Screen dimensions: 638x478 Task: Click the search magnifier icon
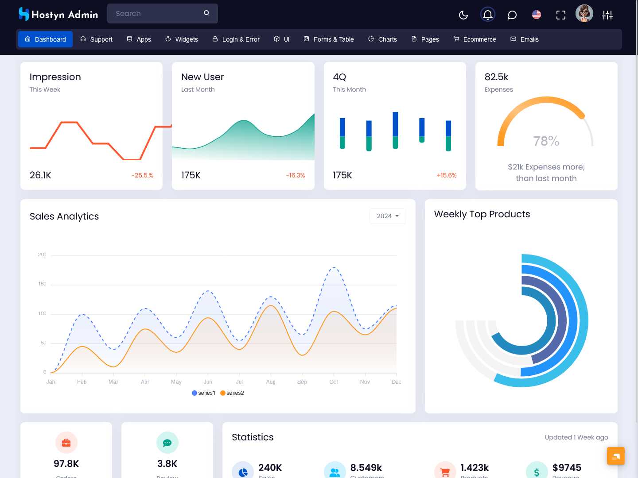point(206,13)
